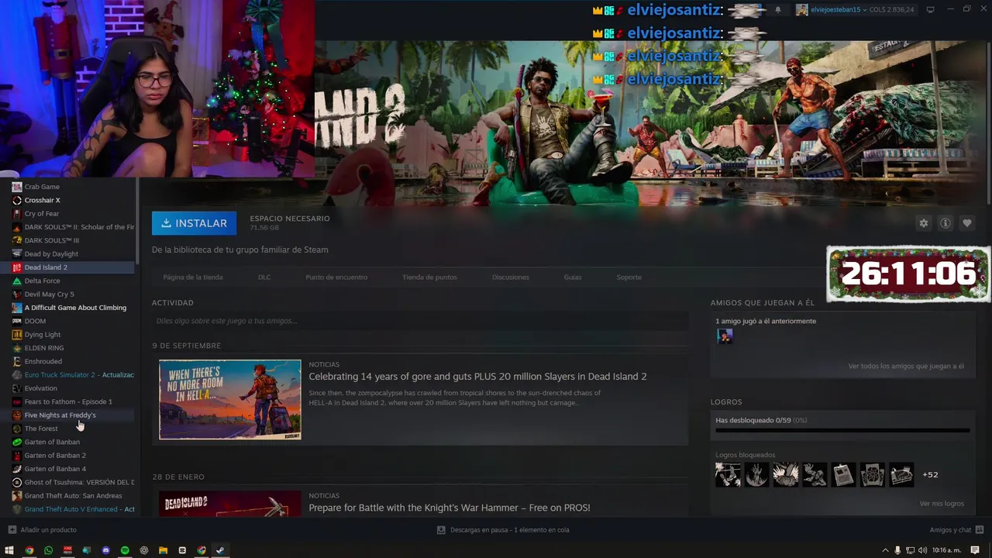Click the plus icon next to Añadir un producto
992x558 pixels.
click(x=12, y=530)
